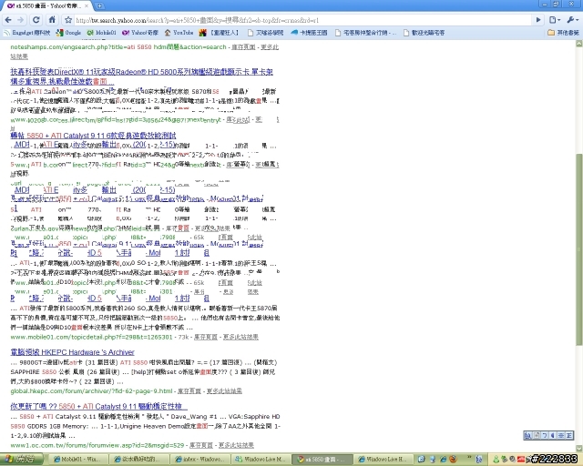Viewport: 583px width, 466px height.
Task: Open the HKEPC Hardware 's Archiver result
Action: coord(73,352)
